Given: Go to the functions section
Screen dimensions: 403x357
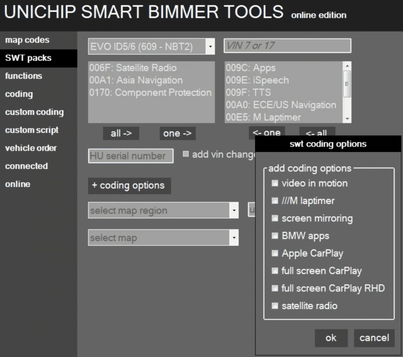Looking at the screenshot, I should (x=24, y=76).
